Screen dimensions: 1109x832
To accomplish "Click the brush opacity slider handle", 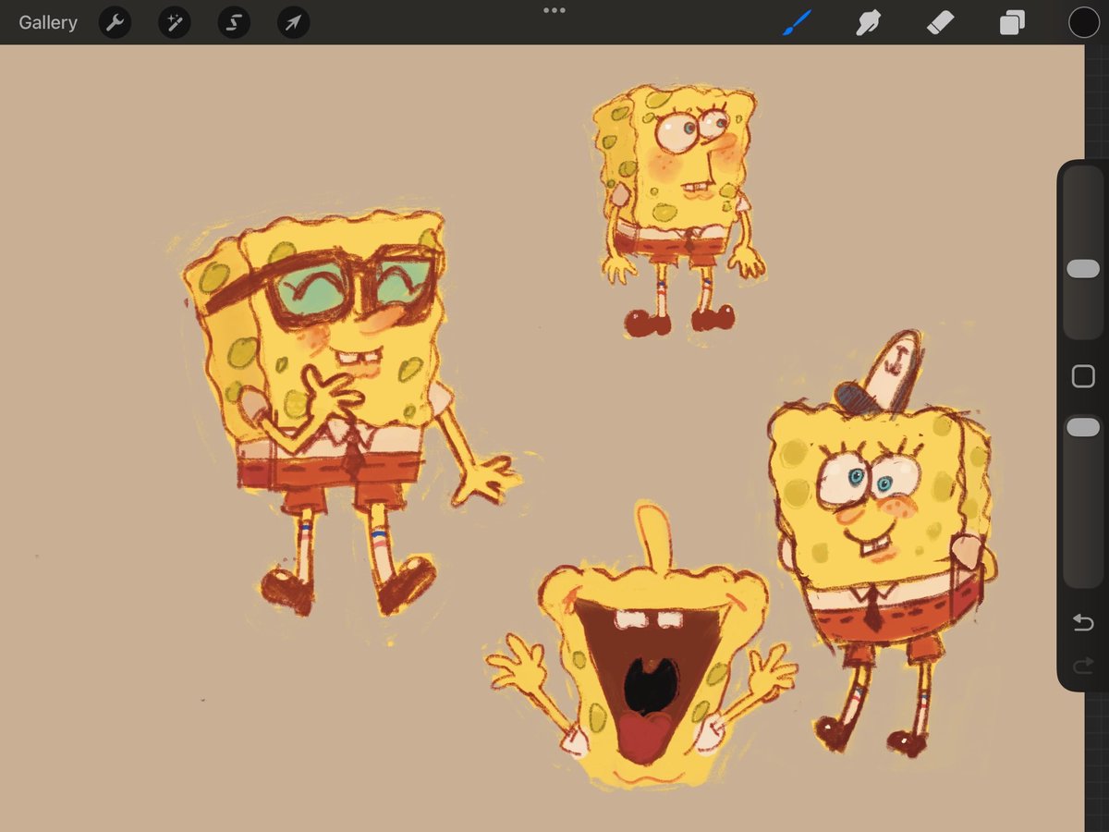I will point(1083,427).
